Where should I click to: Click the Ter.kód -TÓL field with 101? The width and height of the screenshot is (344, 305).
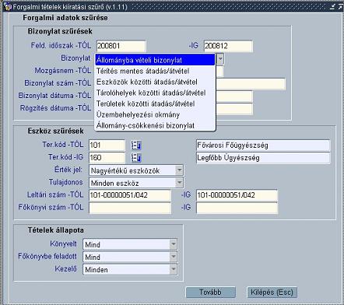click(x=107, y=145)
